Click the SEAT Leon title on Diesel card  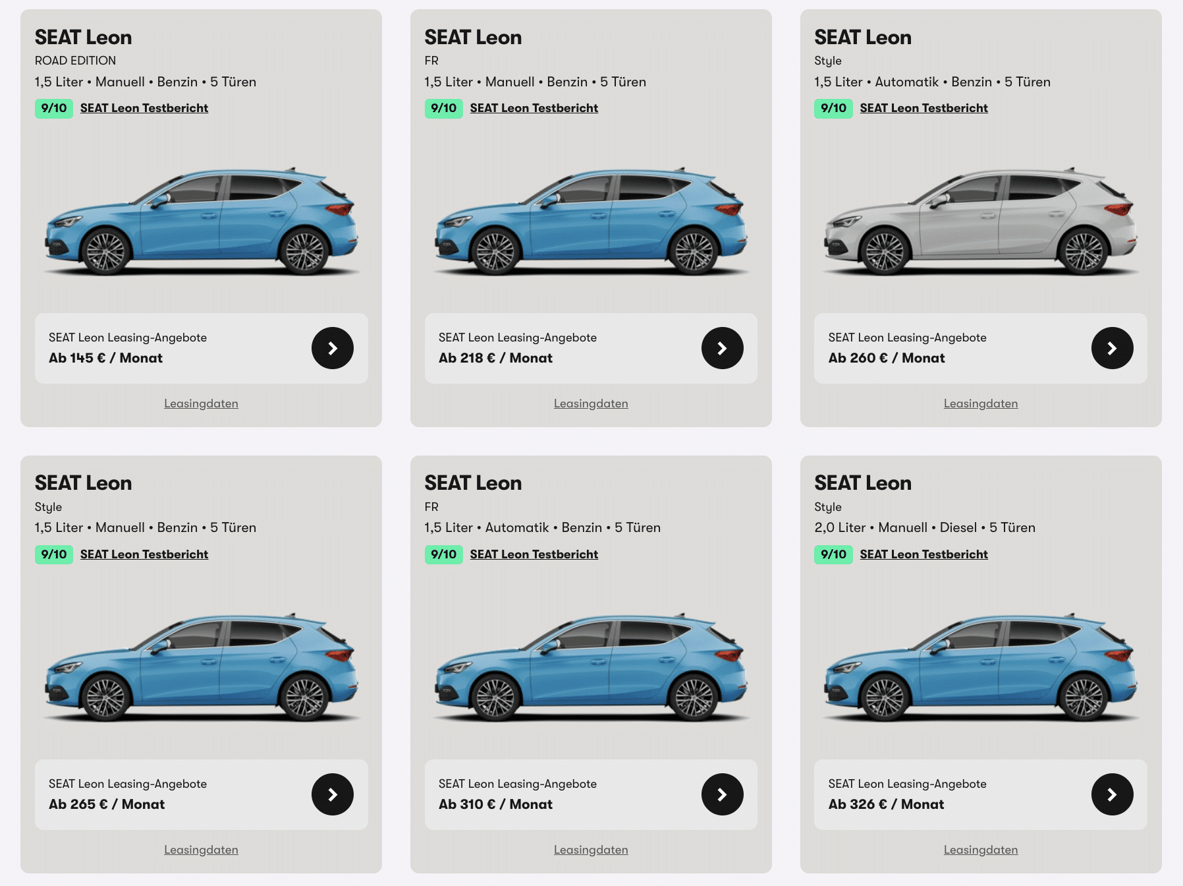pyautogui.click(x=863, y=483)
